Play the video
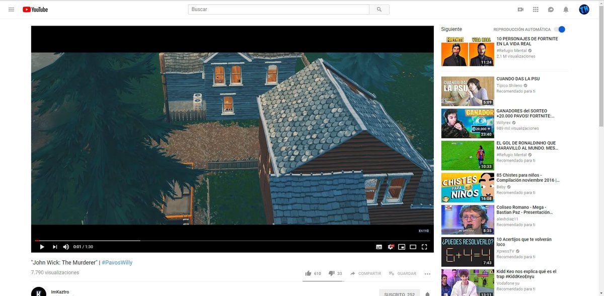The height and width of the screenshot is (296, 604). click(42, 247)
